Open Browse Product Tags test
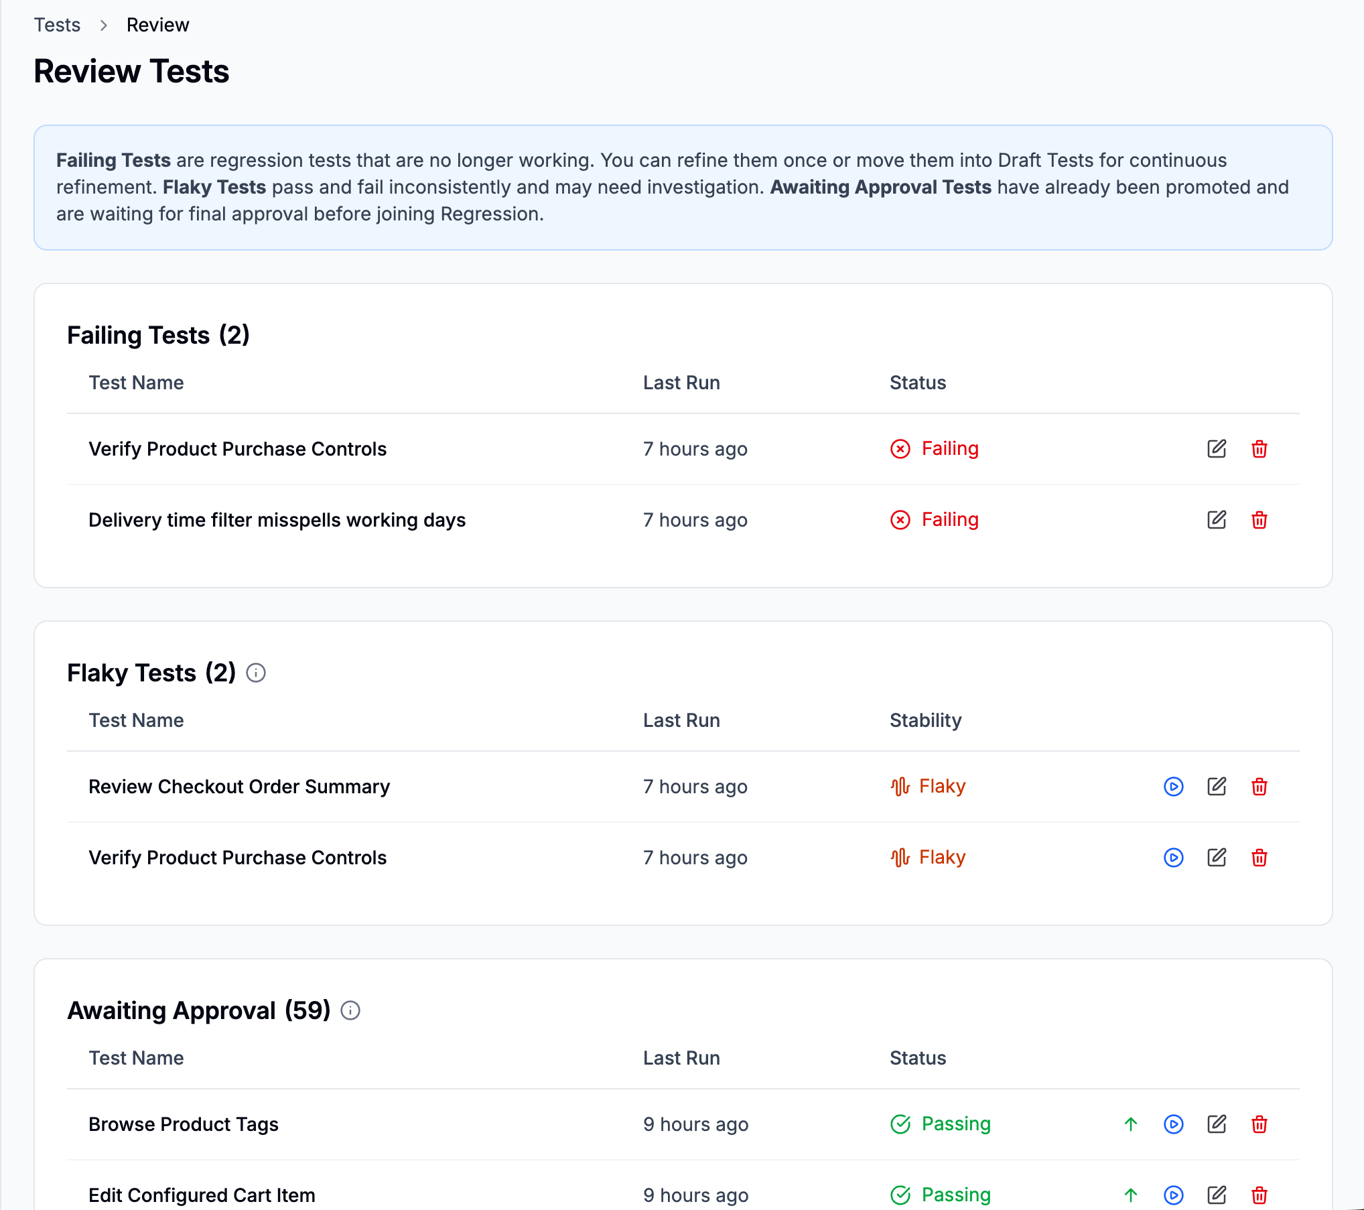The height and width of the screenshot is (1210, 1364). tap(184, 1124)
